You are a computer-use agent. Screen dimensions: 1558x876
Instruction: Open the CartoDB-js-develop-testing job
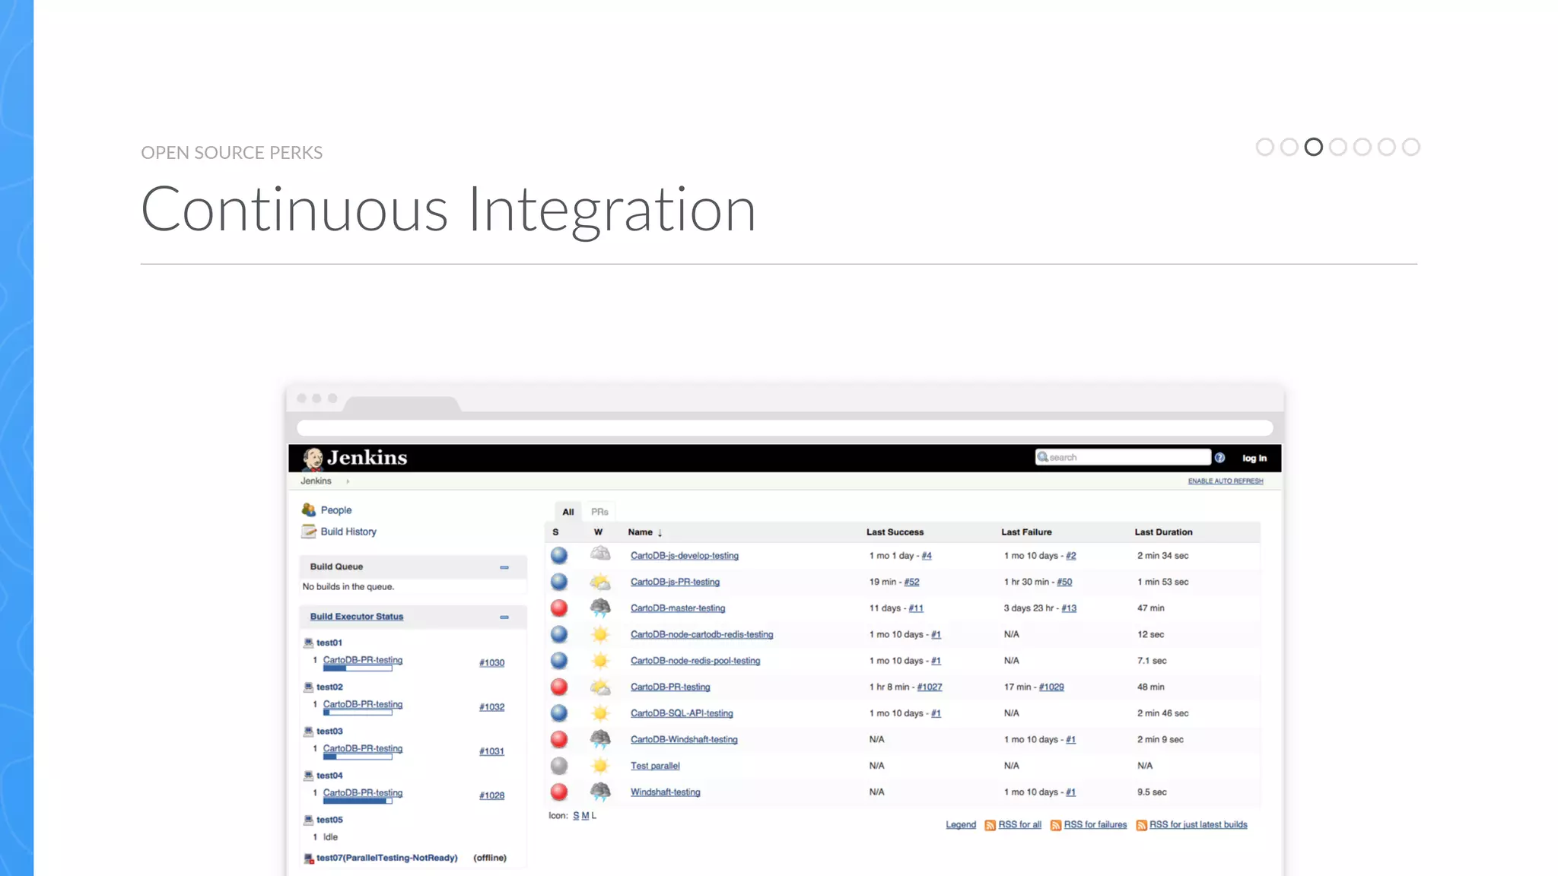point(685,556)
